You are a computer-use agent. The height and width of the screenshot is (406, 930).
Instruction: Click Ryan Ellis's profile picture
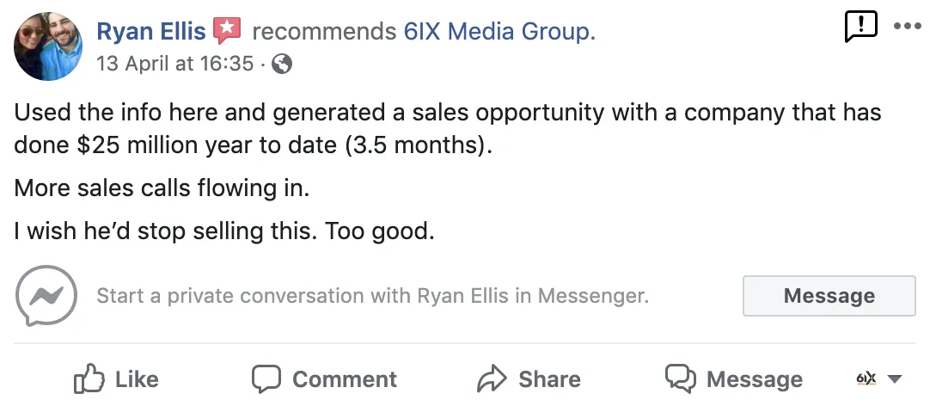[x=48, y=46]
